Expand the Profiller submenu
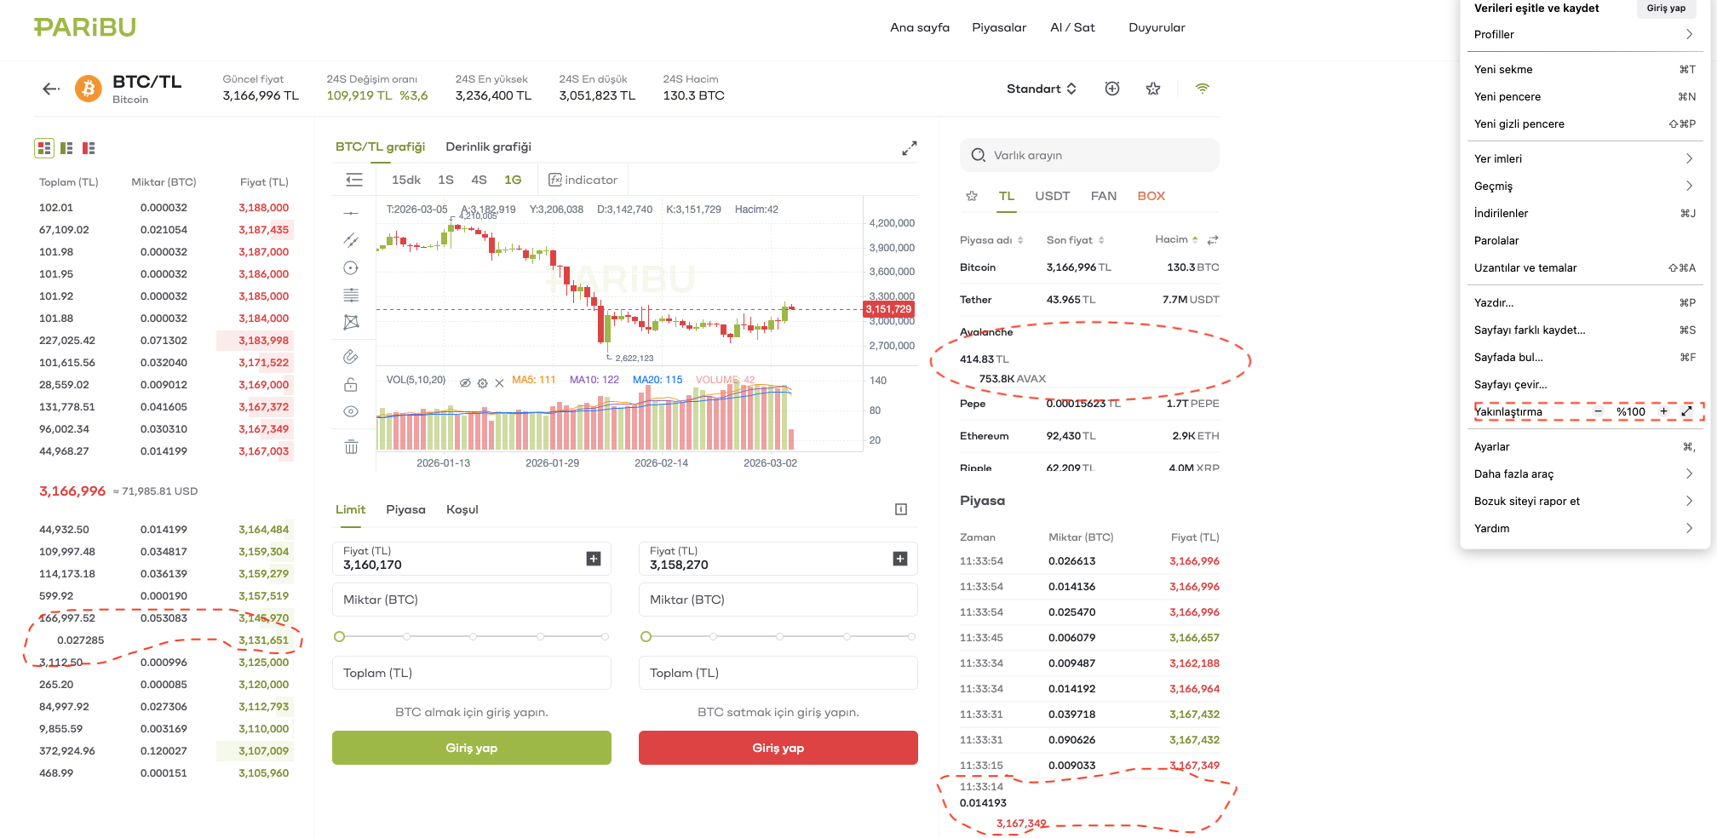Viewport: 1717px width, 838px height. [x=1689, y=35]
